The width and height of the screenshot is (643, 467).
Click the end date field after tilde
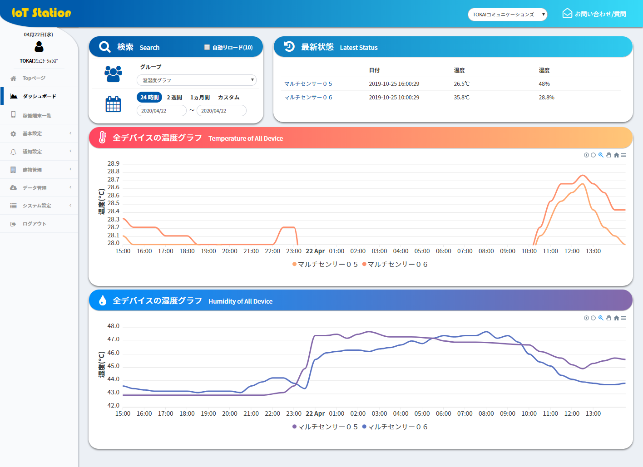coord(222,111)
